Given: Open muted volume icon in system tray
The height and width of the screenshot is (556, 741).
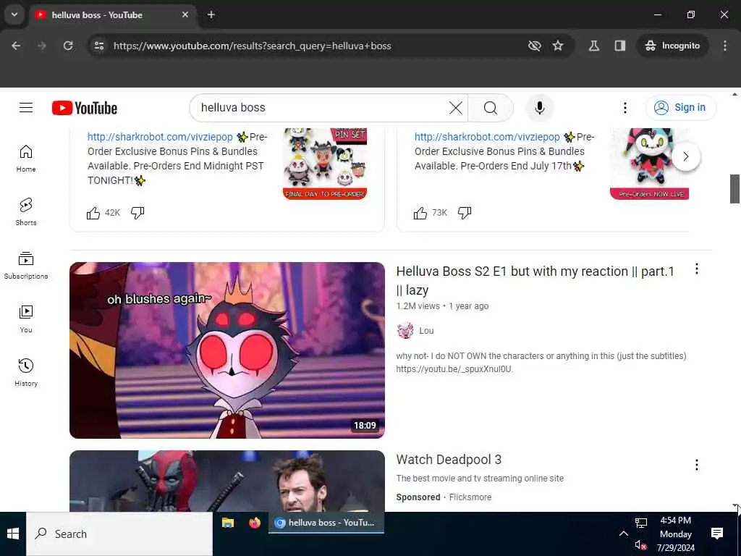Looking at the screenshot, I should coord(640,545).
